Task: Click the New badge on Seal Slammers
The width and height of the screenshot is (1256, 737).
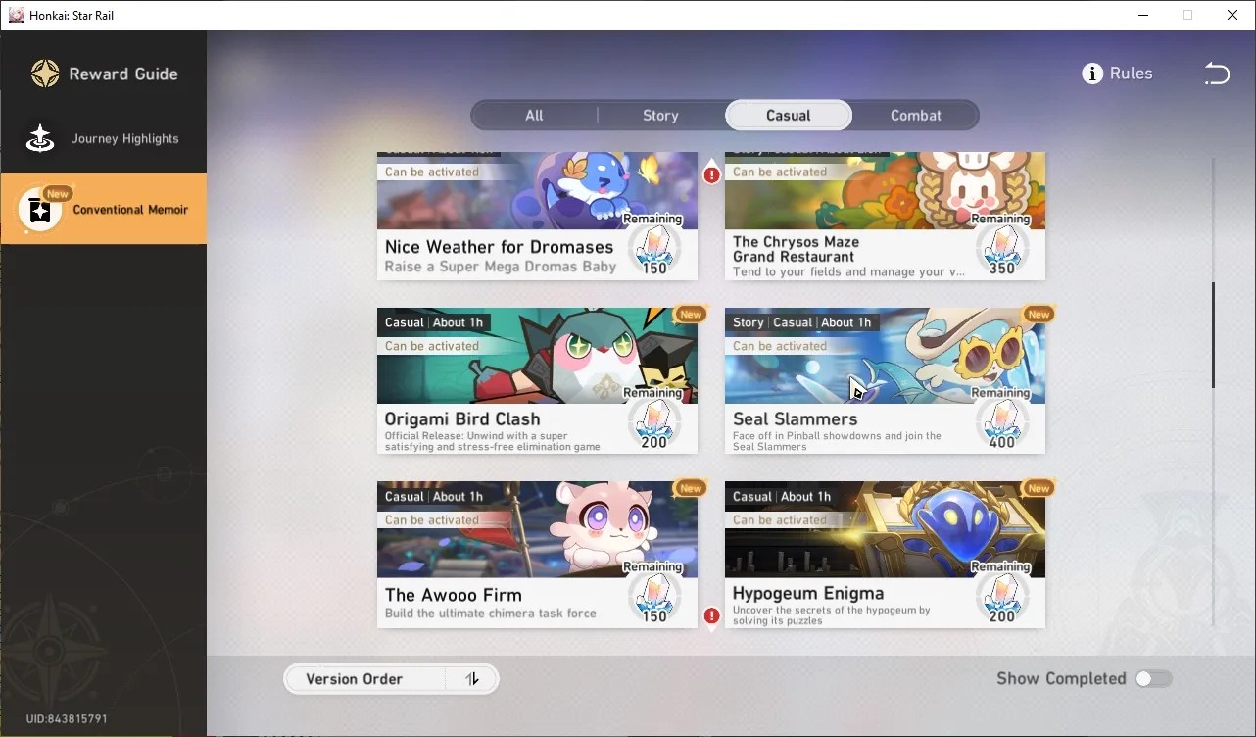Action: pyautogui.click(x=1039, y=315)
